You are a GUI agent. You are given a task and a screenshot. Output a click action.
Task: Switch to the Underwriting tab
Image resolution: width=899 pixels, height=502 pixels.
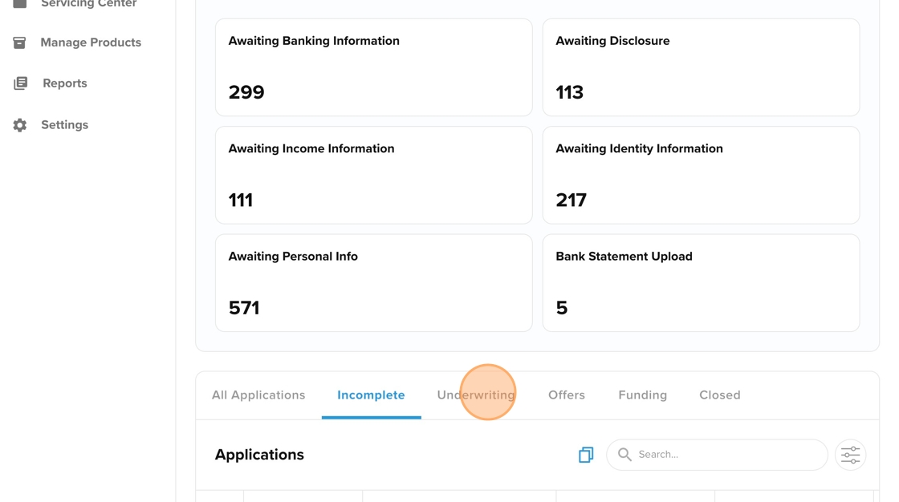click(x=476, y=395)
